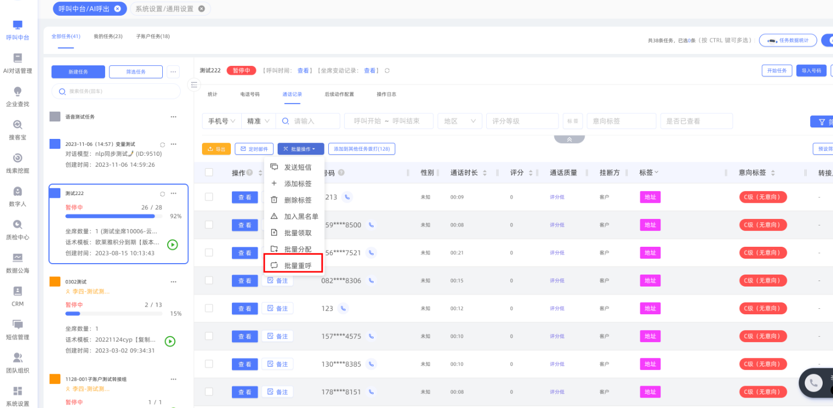Close the 呼叫中台/AI呼出 tab
833x408 pixels.
(118, 9)
